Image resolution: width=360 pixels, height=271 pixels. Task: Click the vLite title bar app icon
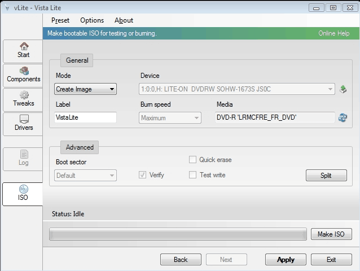click(7, 8)
